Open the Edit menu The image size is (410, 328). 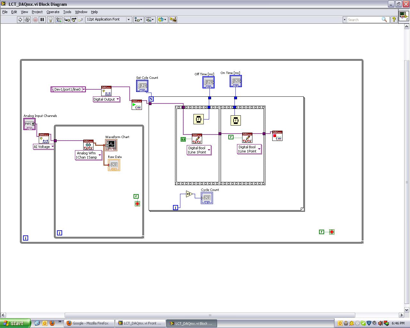14,12
